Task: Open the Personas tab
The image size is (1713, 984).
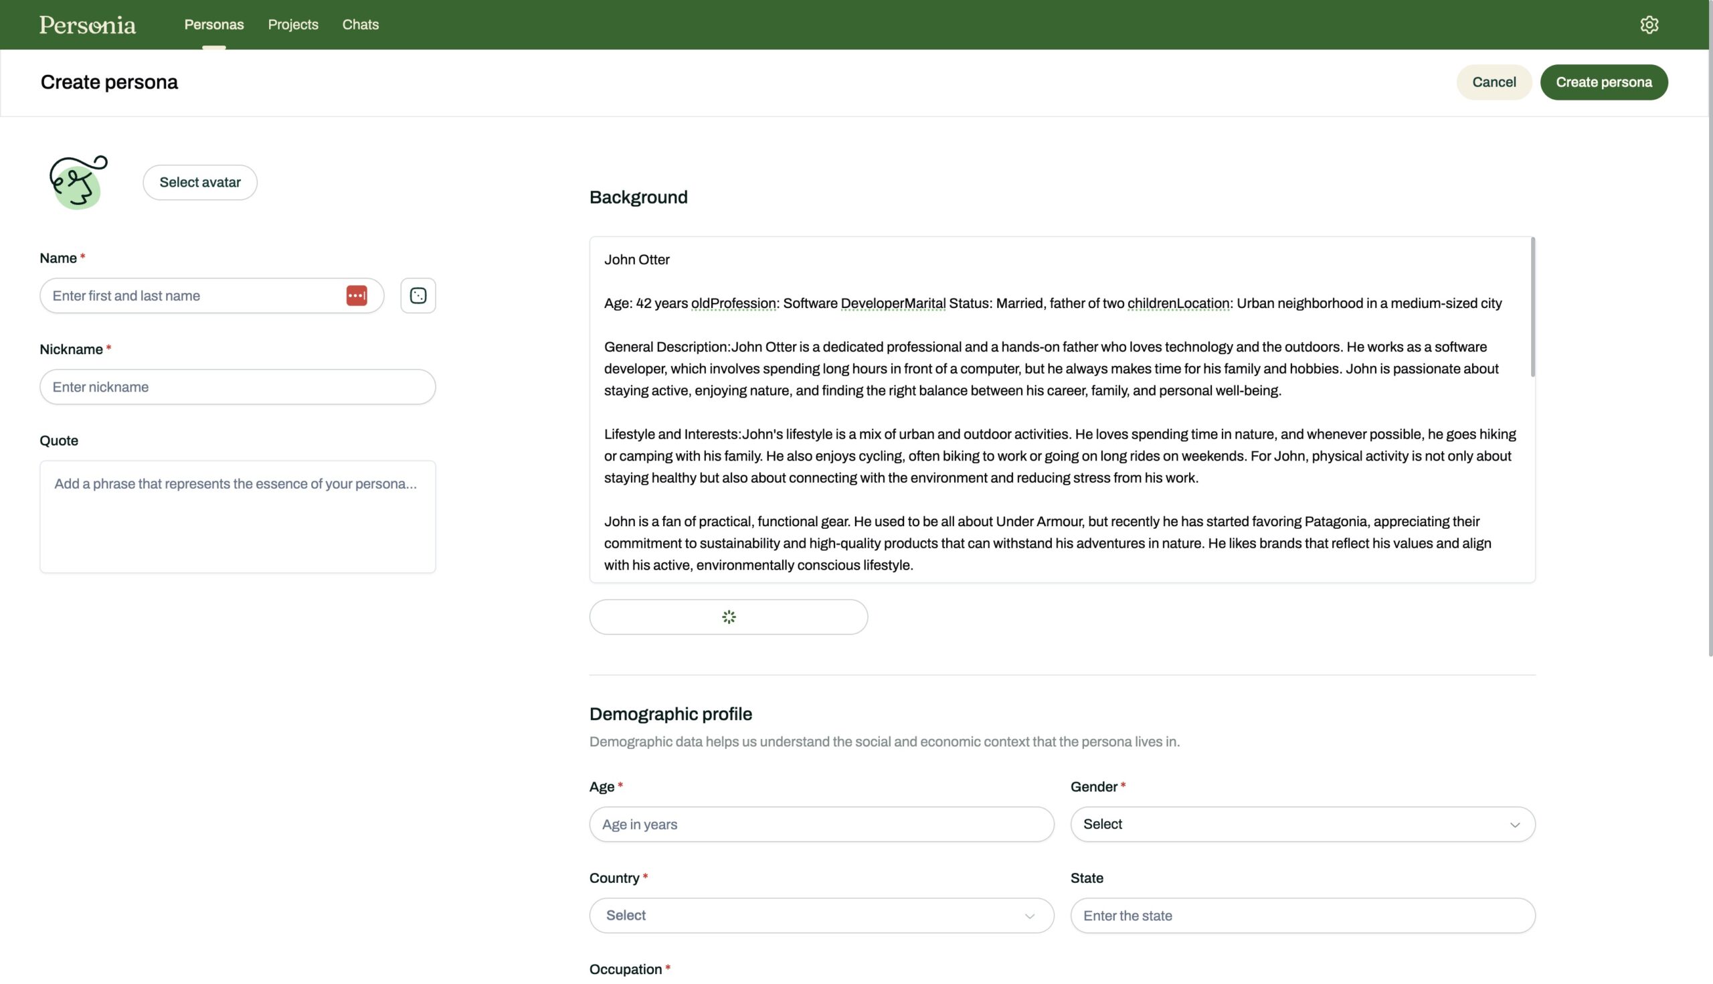Action: 214,24
